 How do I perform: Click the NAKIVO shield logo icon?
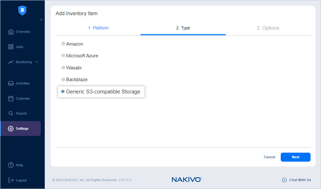point(22,10)
